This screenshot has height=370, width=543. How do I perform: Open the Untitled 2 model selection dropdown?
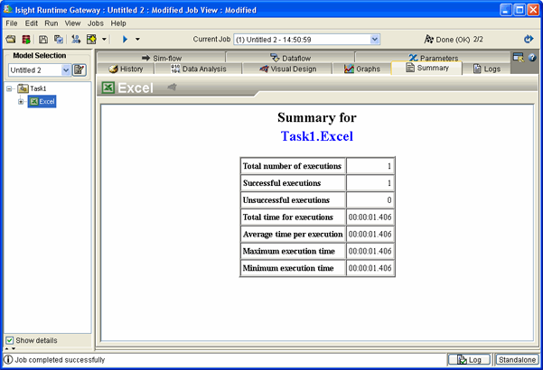point(66,70)
